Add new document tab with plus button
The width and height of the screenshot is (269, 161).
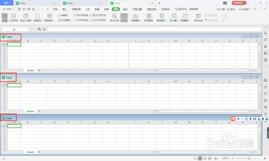159,3
